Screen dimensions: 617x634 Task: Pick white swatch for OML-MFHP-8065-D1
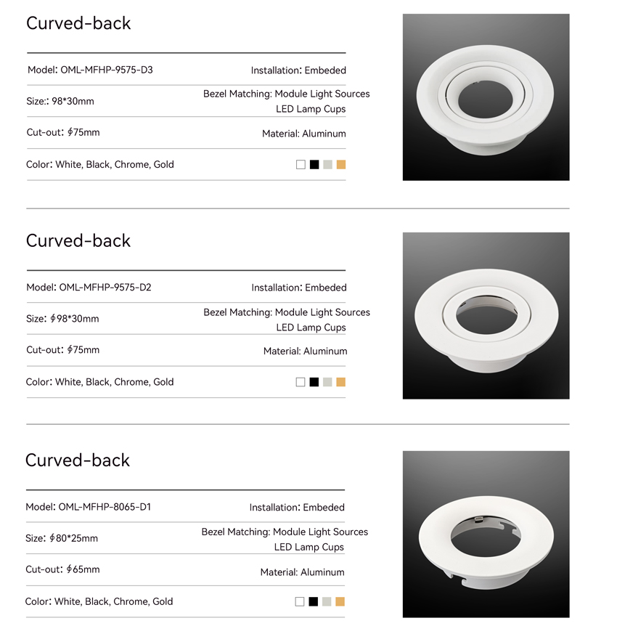coord(299,601)
